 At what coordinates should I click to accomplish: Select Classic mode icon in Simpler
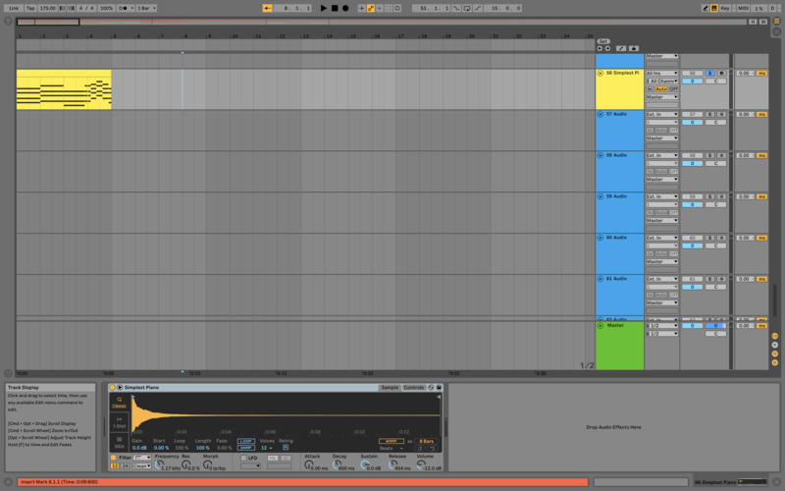pyautogui.click(x=120, y=402)
